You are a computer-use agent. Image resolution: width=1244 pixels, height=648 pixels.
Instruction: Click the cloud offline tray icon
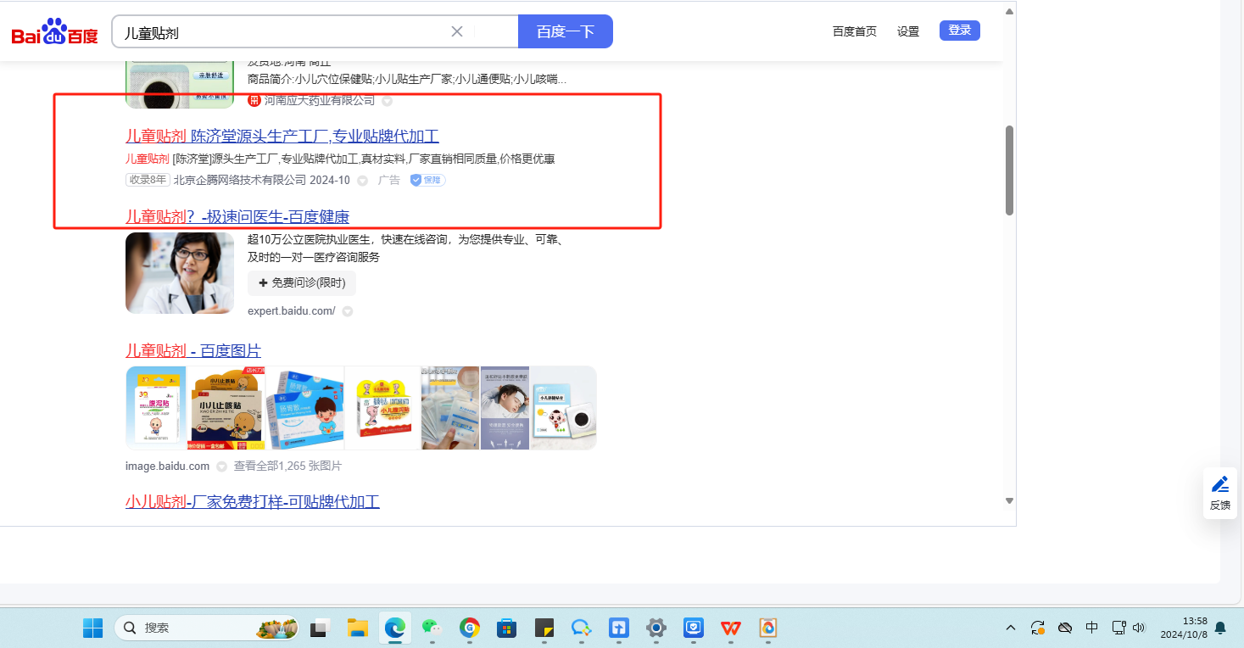click(1065, 628)
